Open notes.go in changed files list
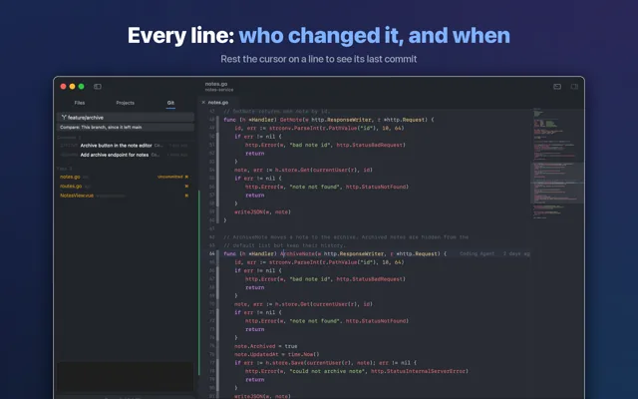This screenshot has width=638, height=399. pyautogui.click(x=70, y=177)
